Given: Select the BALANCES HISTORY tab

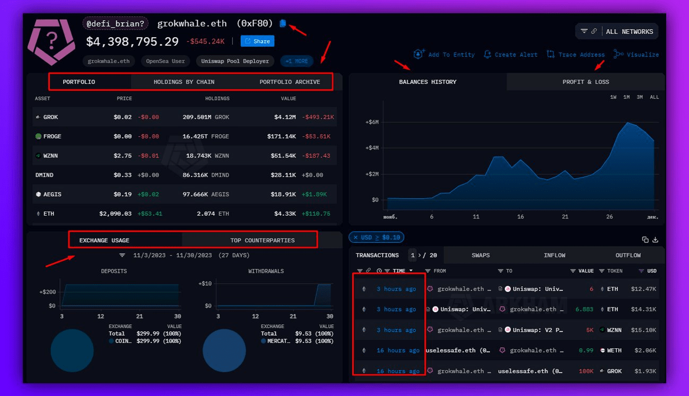Looking at the screenshot, I should [428, 82].
